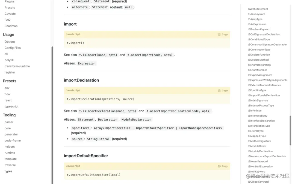
Task: Open the polyfill usage page
Action: click(9, 60)
